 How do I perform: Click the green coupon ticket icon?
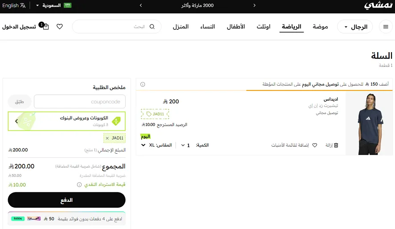point(116,121)
